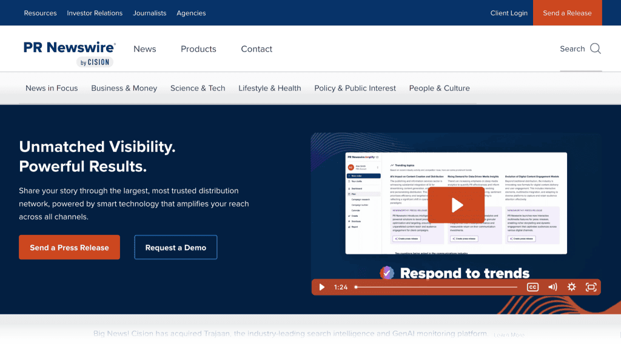Screen dimensions: 621x344
Task: Open the Products menu
Action: point(198,49)
